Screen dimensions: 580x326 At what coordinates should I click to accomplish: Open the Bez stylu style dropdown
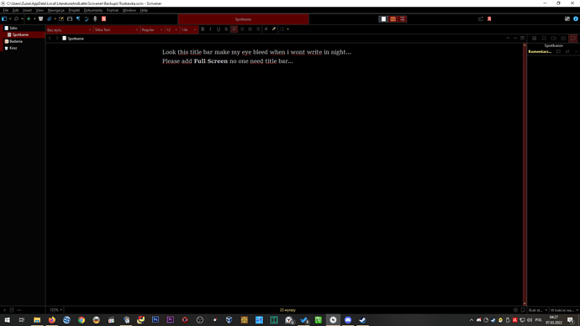(x=69, y=29)
